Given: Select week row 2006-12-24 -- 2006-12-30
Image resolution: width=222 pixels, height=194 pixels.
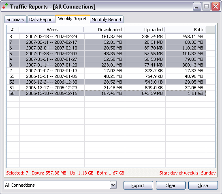Looking at the screenshot, I should point(107,82).
